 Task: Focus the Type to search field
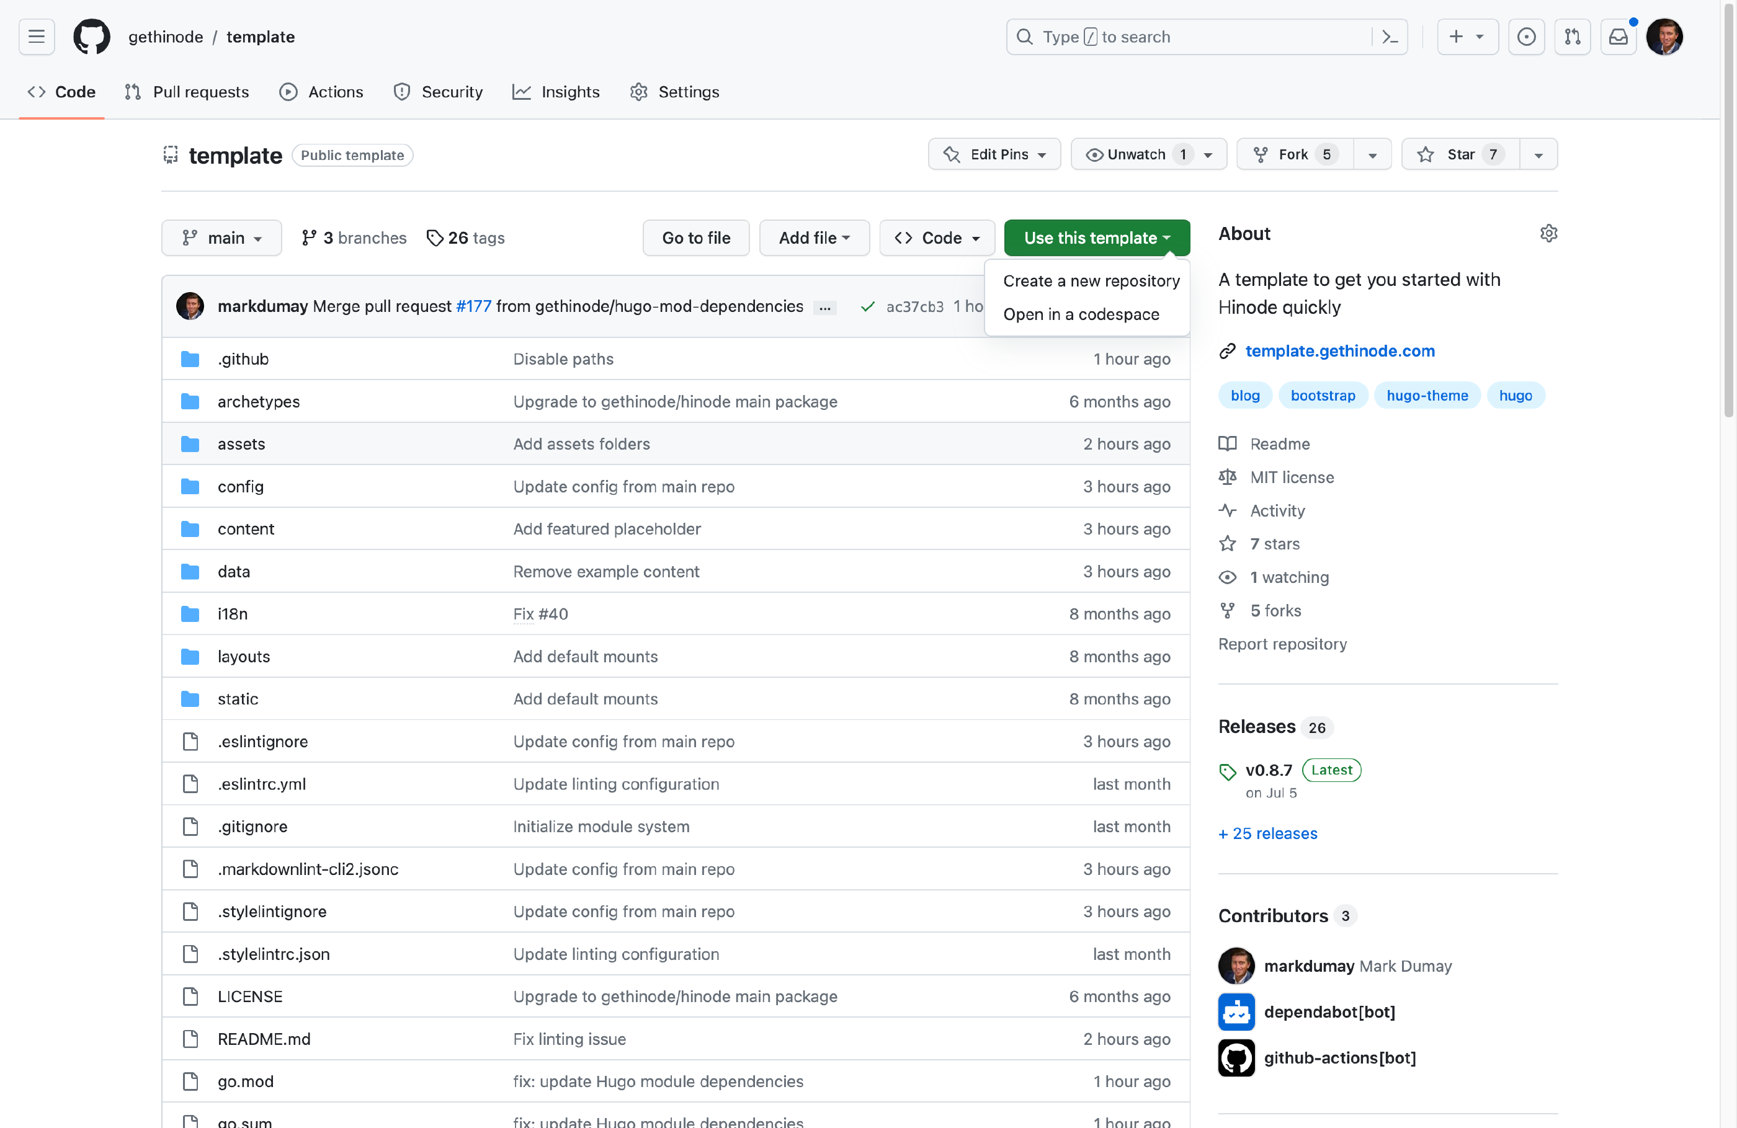click(1190, 37)
